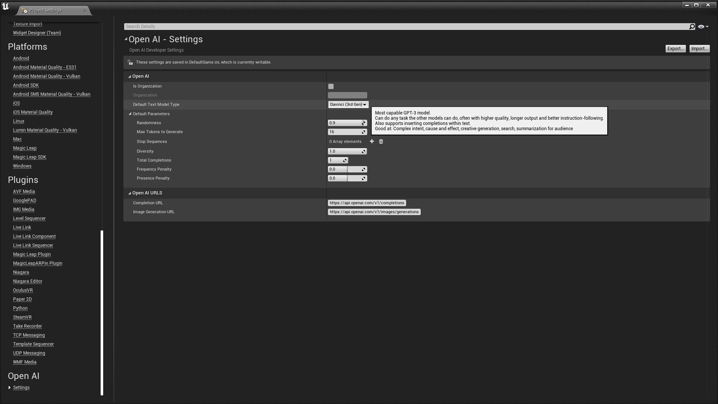
Task: Collapse the Open AI section
Action: pyautogui.click(x=129, y=76)
